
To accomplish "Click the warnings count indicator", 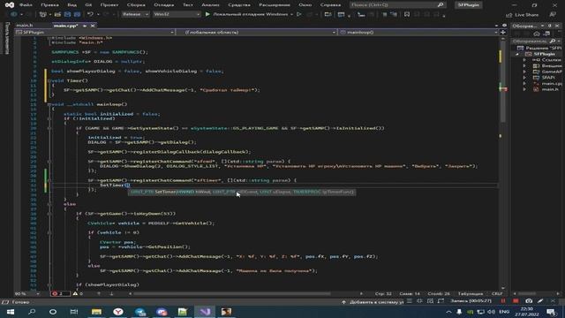I will point(78,294).
